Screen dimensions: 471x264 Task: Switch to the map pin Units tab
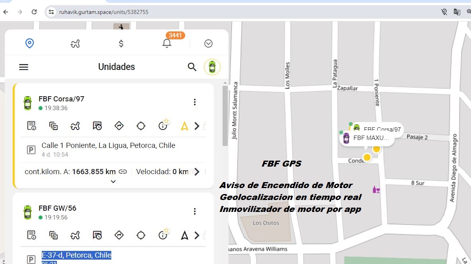(x=29, y=43)
